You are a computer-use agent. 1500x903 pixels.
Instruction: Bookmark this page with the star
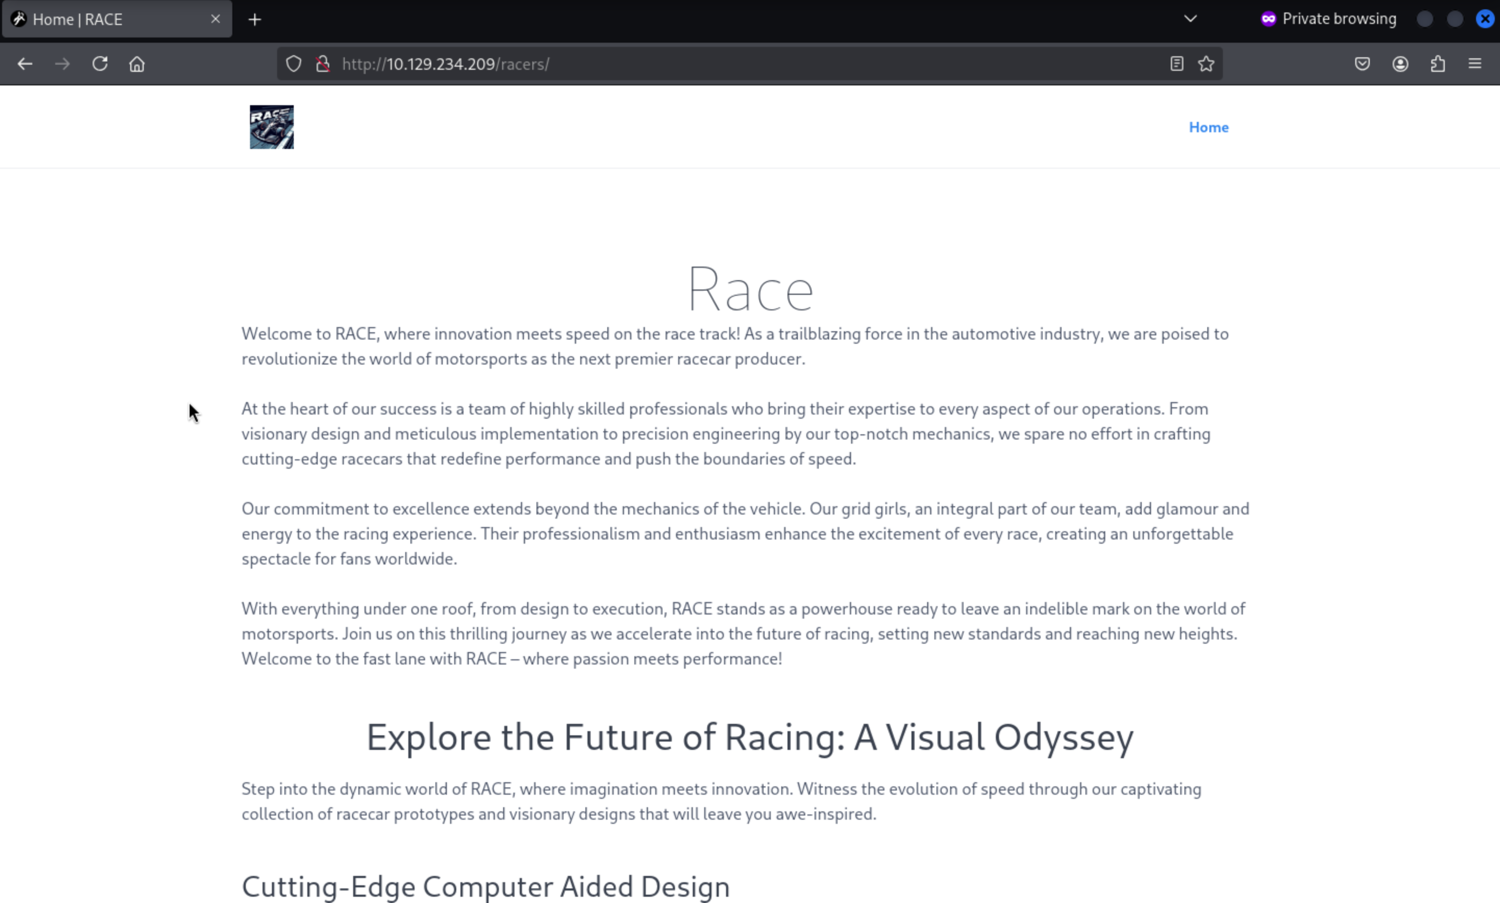coord(1206,64)
